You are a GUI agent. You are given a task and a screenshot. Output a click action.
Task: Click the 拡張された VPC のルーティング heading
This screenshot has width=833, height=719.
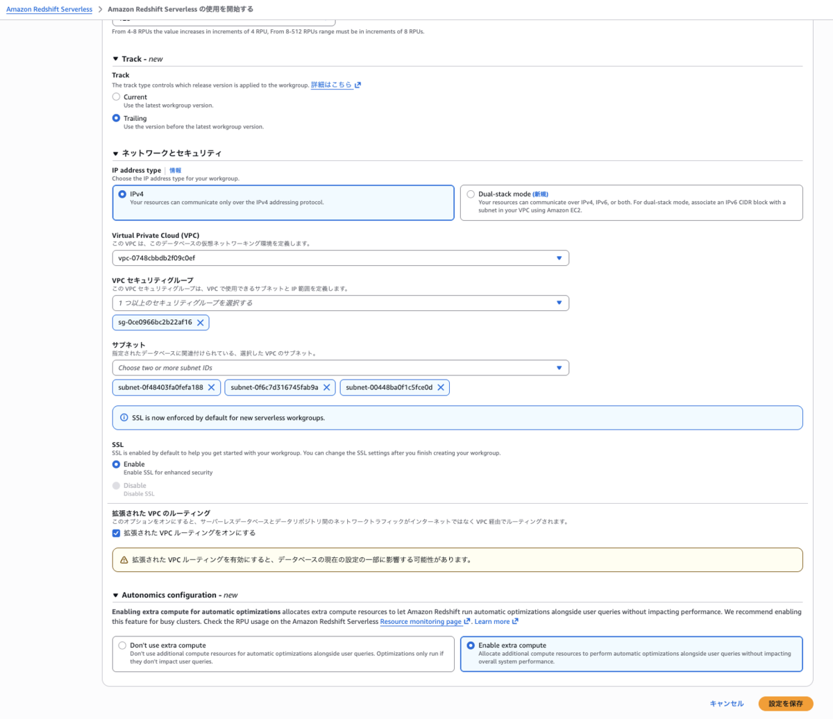pyautogui.click(x=161, y=514)
